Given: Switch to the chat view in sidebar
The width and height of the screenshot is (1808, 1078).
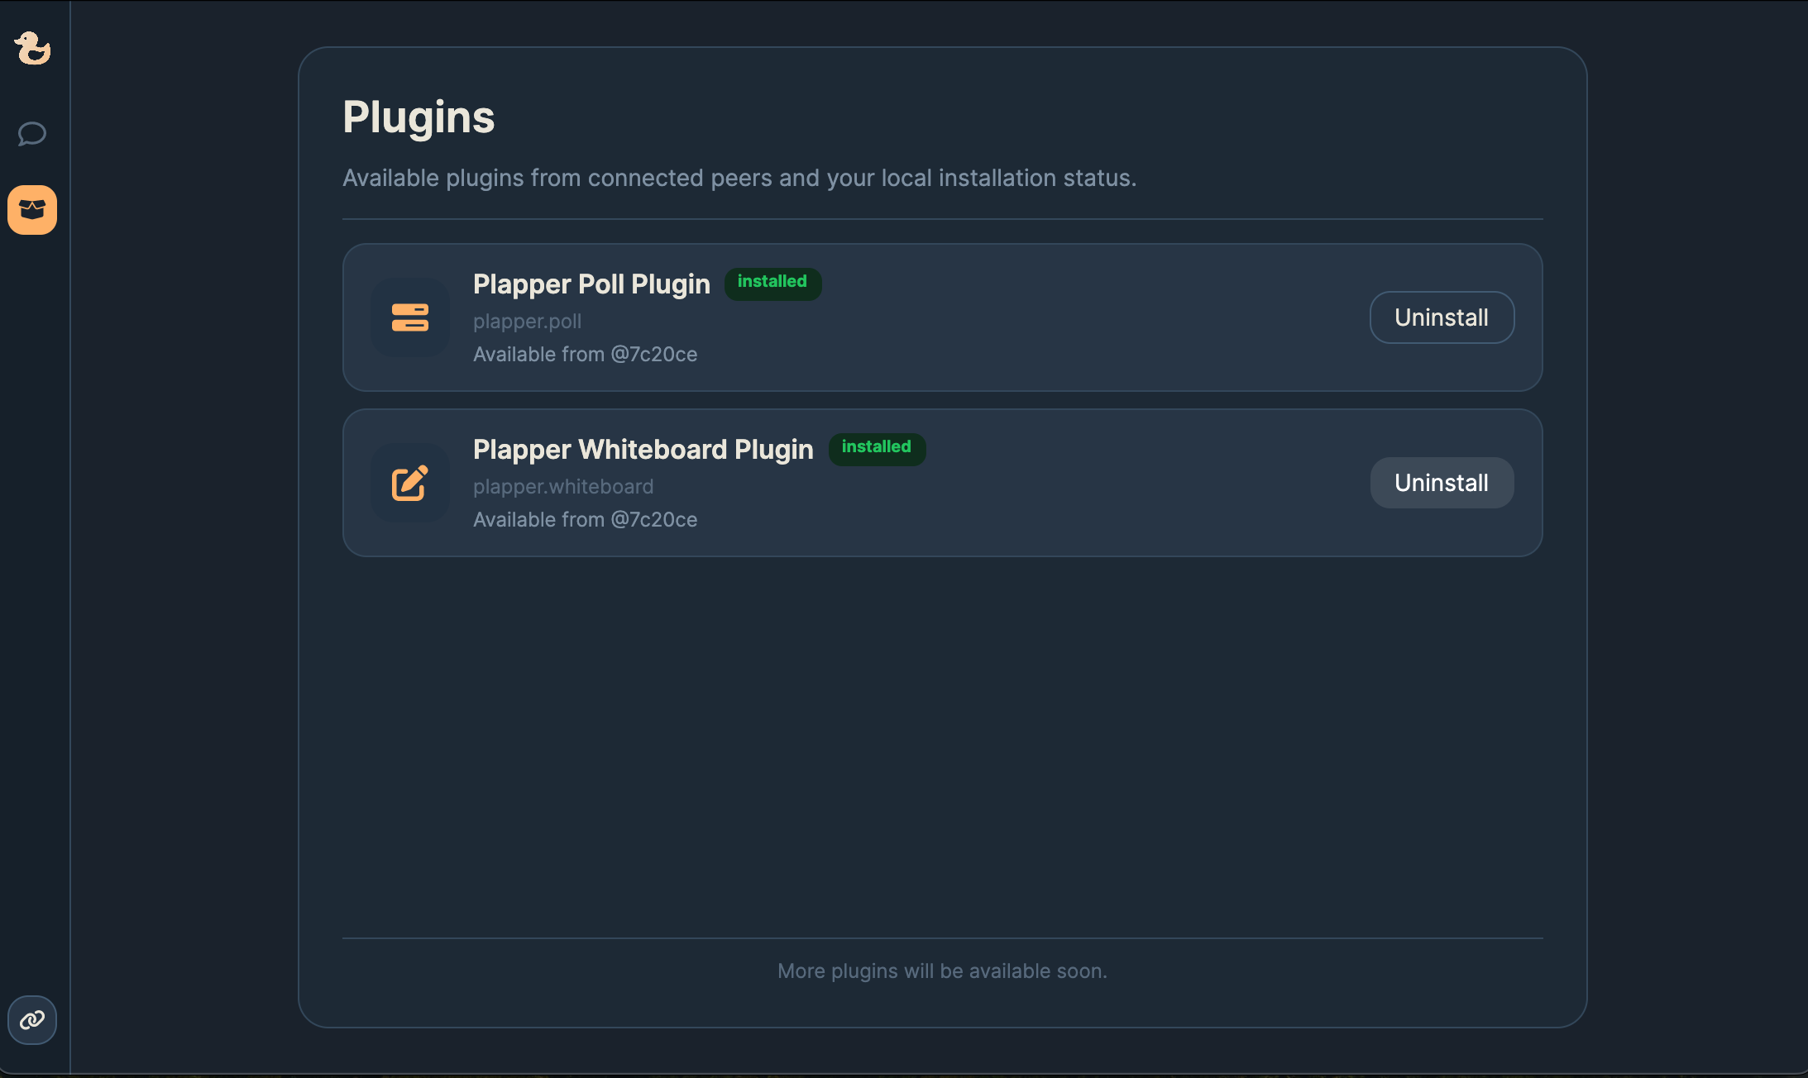Looking at the screenshot, I should click(31, 134).
